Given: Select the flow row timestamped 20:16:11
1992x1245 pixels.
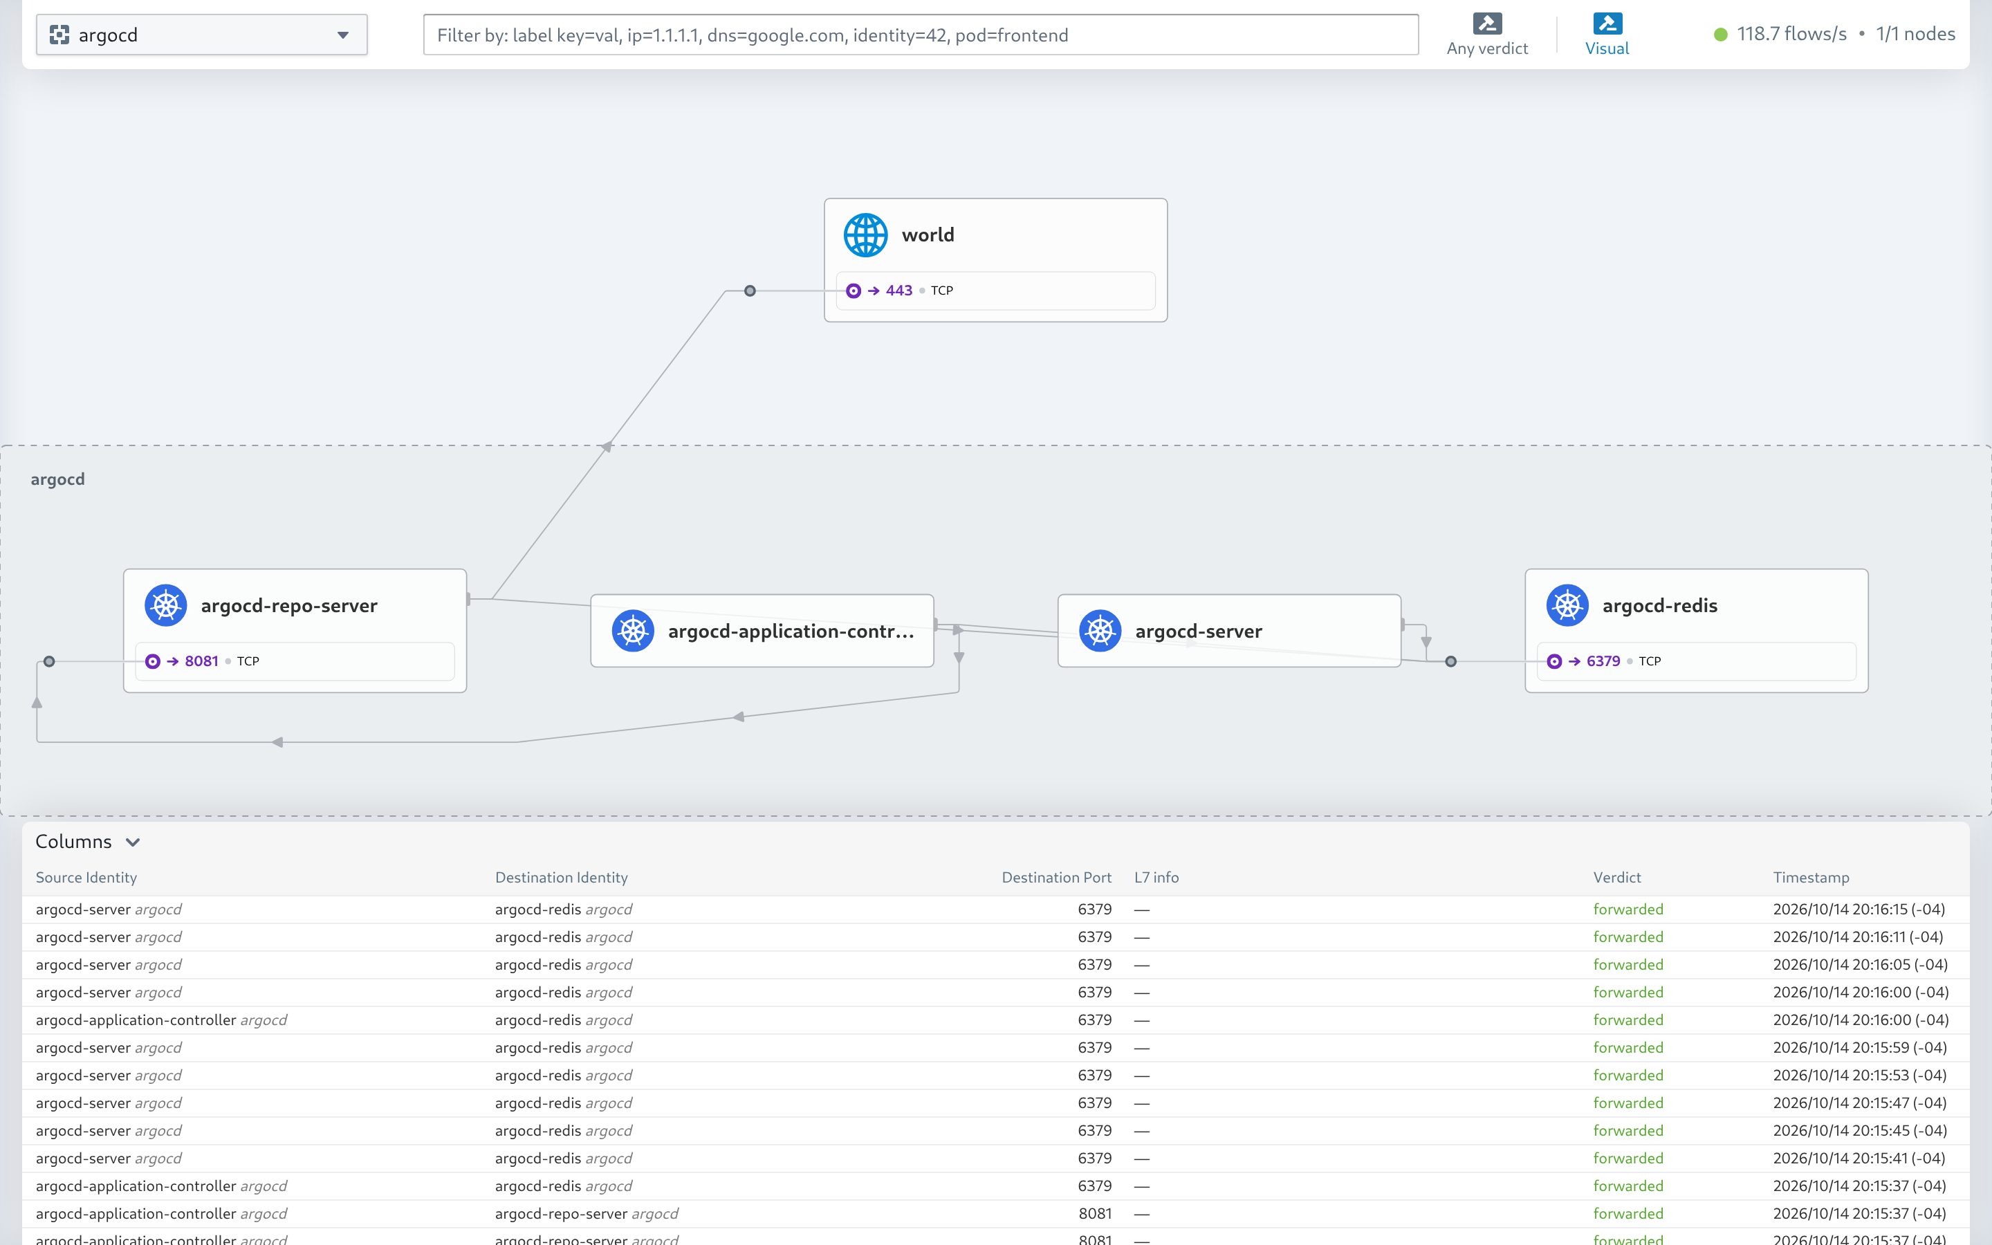Looking at the screenshot, I should pyautogui.click(x=995, y=937).
